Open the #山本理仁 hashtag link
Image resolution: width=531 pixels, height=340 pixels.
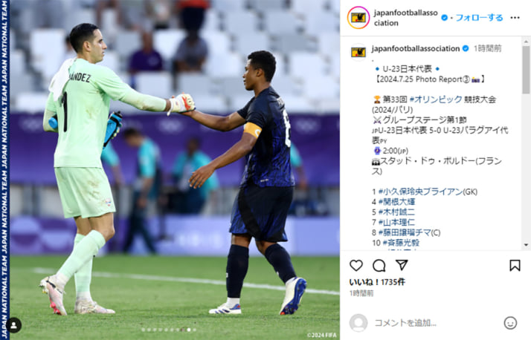pos(396,223)
